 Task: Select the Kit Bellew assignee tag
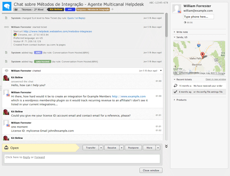(55, 10)
